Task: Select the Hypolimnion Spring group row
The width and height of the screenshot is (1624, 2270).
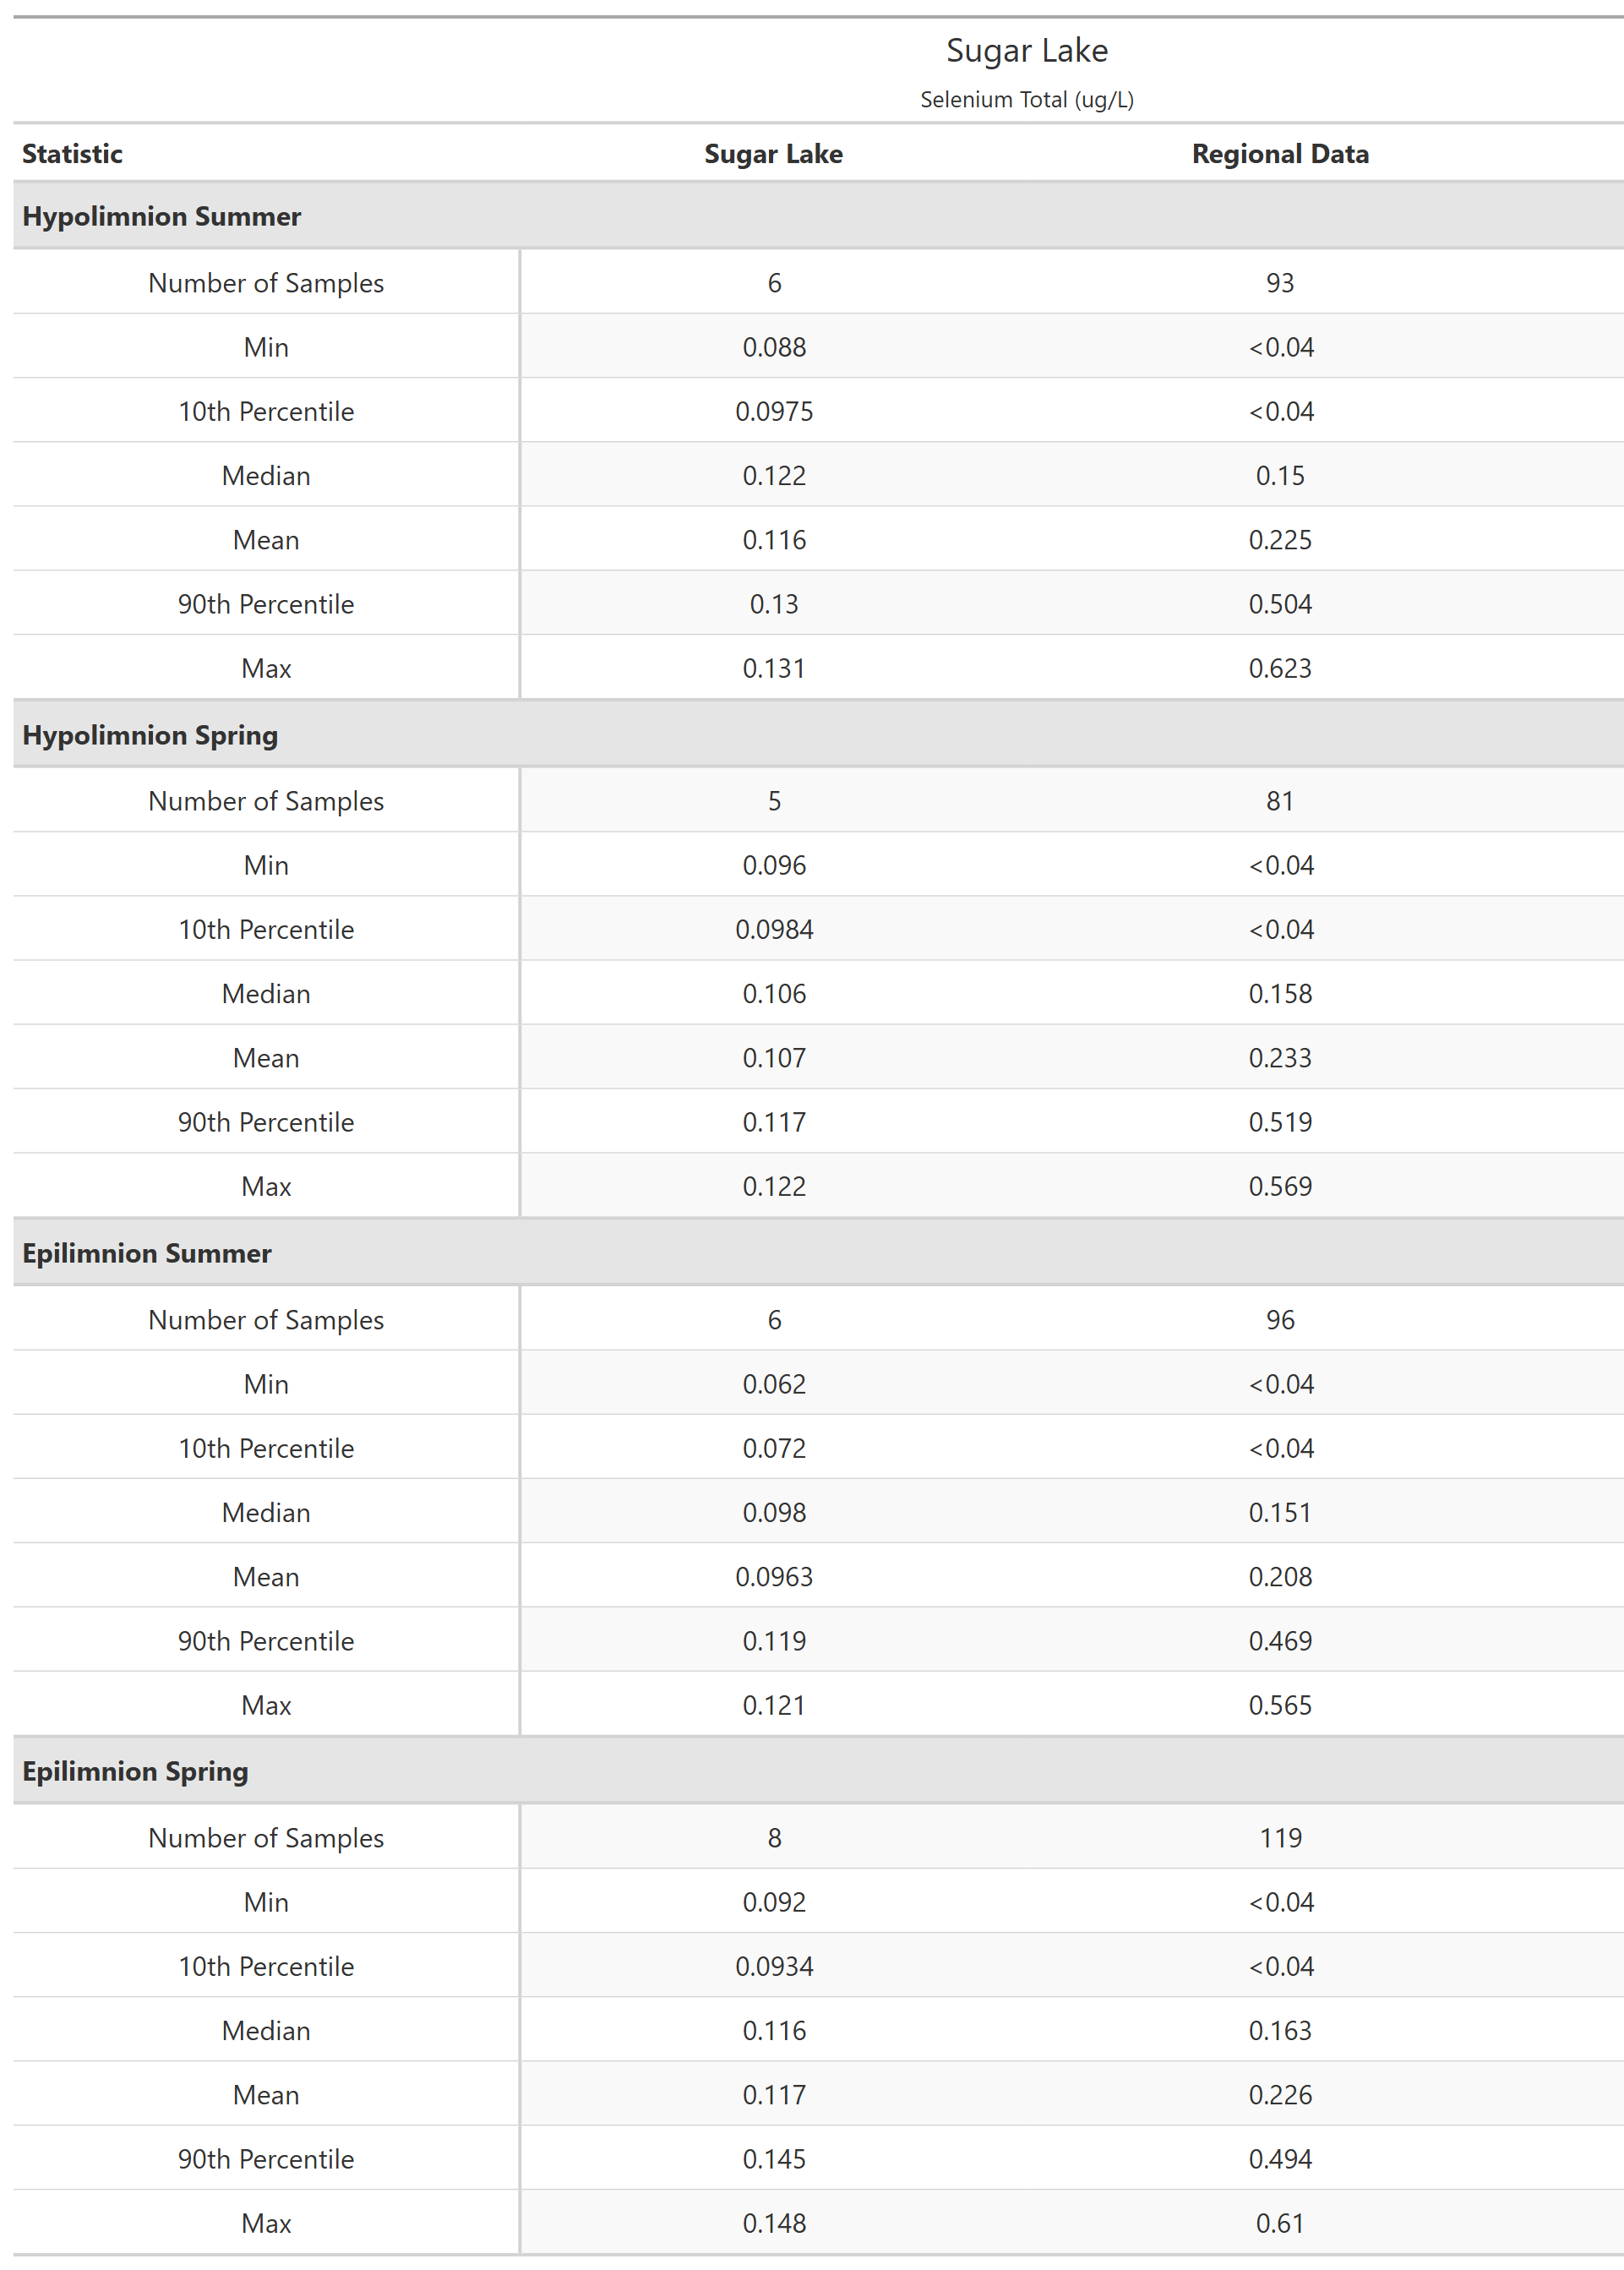Action: [150, 735]
